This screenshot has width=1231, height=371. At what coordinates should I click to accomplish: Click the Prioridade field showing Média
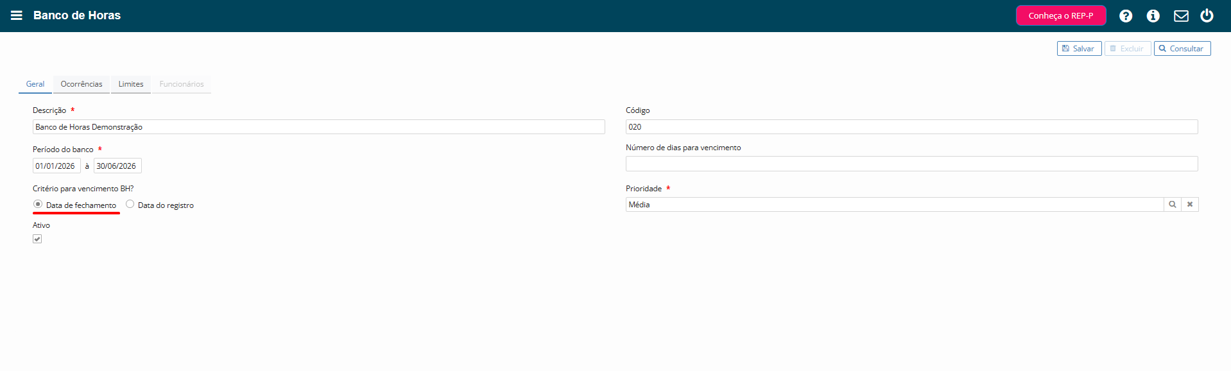coord(895,204)
